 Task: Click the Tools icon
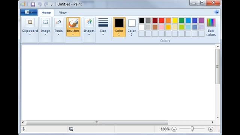[x=58, y=22]
